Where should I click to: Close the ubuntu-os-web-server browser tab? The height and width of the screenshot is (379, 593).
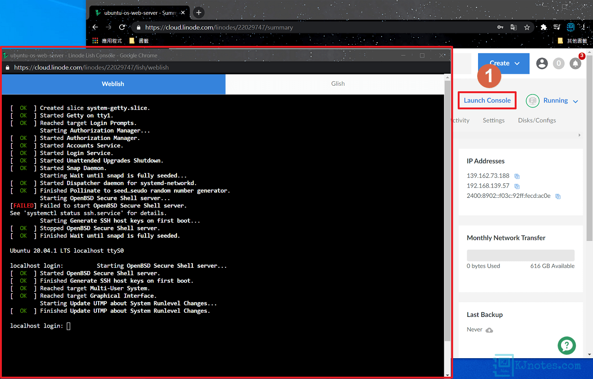183,13
